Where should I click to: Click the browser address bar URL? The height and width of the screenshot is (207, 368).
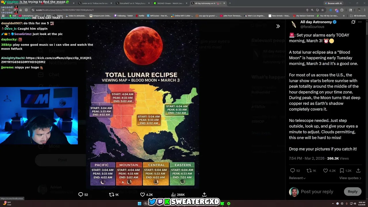65,10
